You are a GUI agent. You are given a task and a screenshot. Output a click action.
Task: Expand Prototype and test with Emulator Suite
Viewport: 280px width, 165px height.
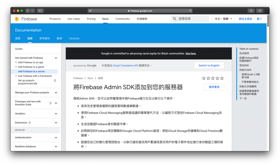pos(56,103)
